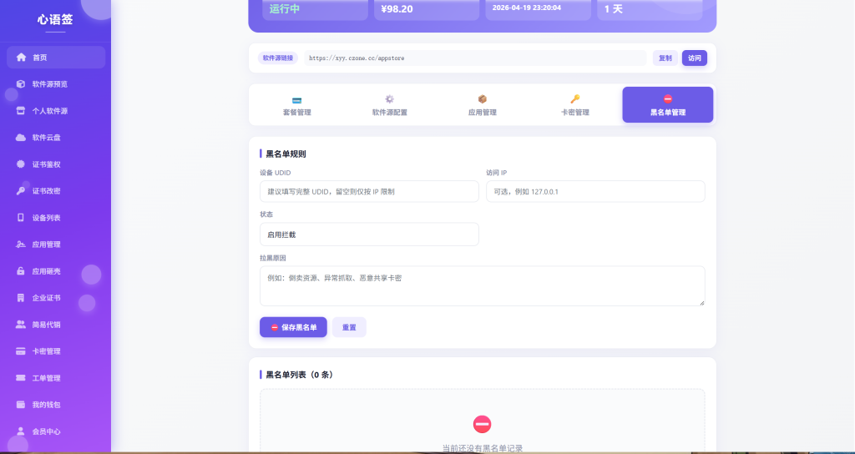Open 软件云盘 sidebar entry
Screen dimensions: 855x454
[56, 138]
